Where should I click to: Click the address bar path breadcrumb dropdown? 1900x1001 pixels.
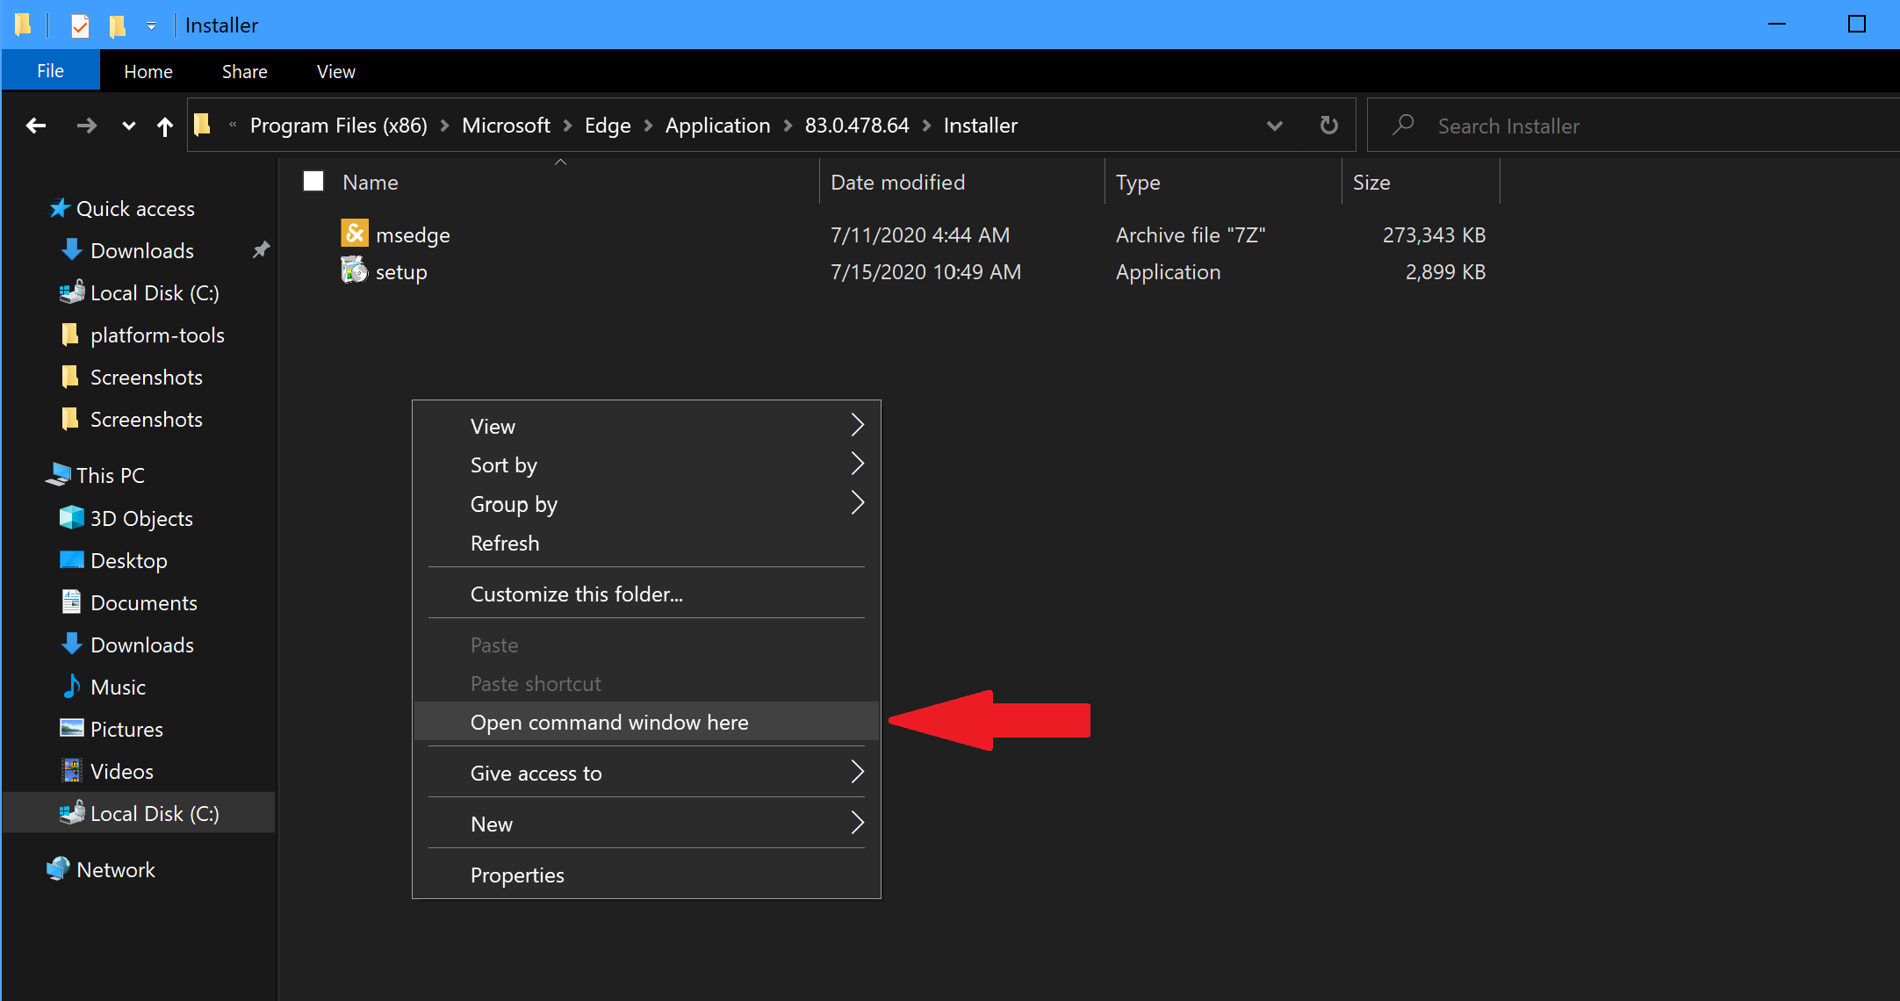(1274, 125)
